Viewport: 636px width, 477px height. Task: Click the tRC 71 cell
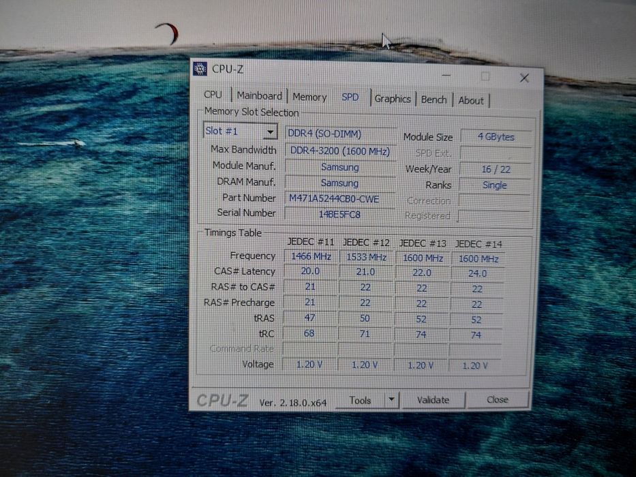pyautogui.click(x=365, y=334)
